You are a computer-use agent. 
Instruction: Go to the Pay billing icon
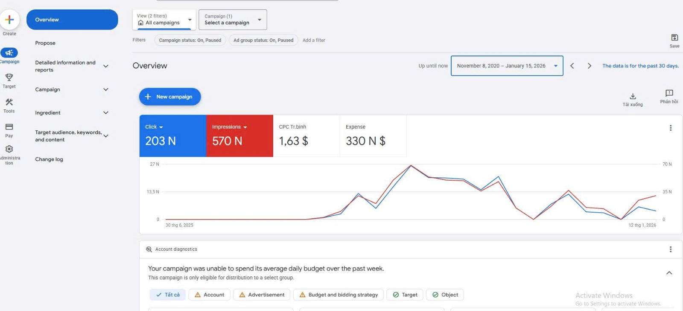tap(9, 127)
